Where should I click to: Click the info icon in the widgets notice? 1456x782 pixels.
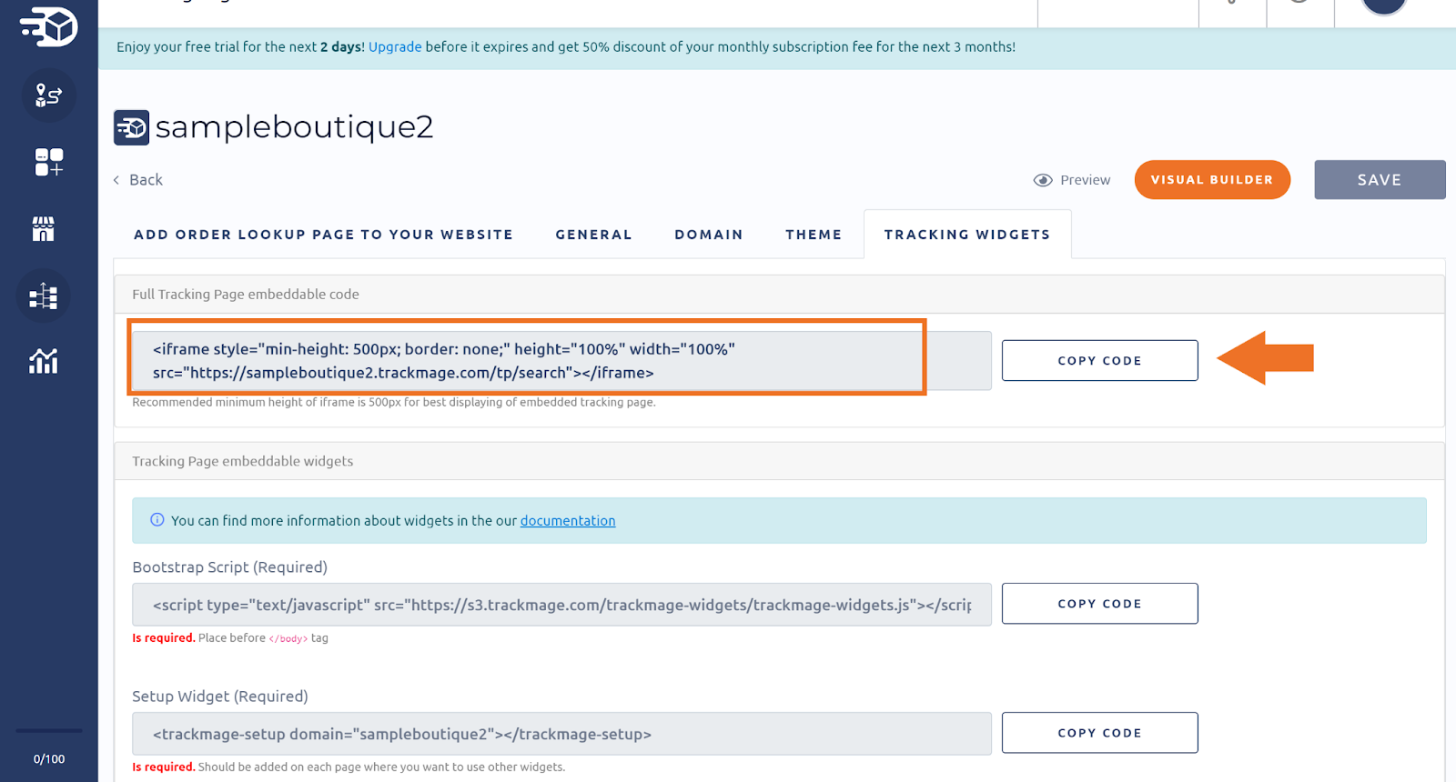click(x=157, y=520)
